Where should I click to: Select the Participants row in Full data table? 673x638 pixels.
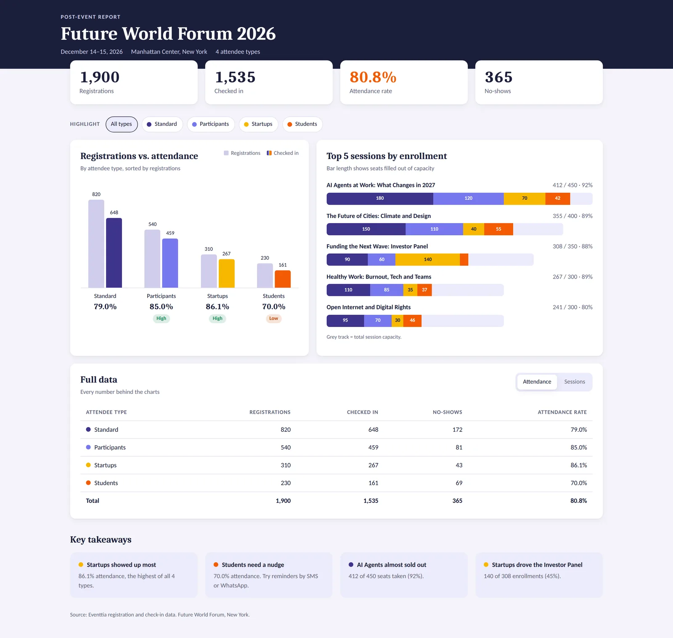click(x=336, y=447)
